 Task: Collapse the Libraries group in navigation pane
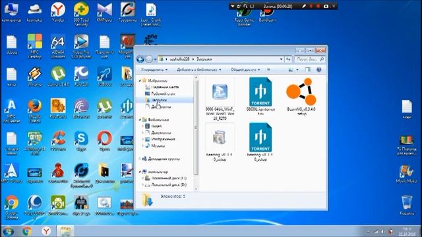140,120
